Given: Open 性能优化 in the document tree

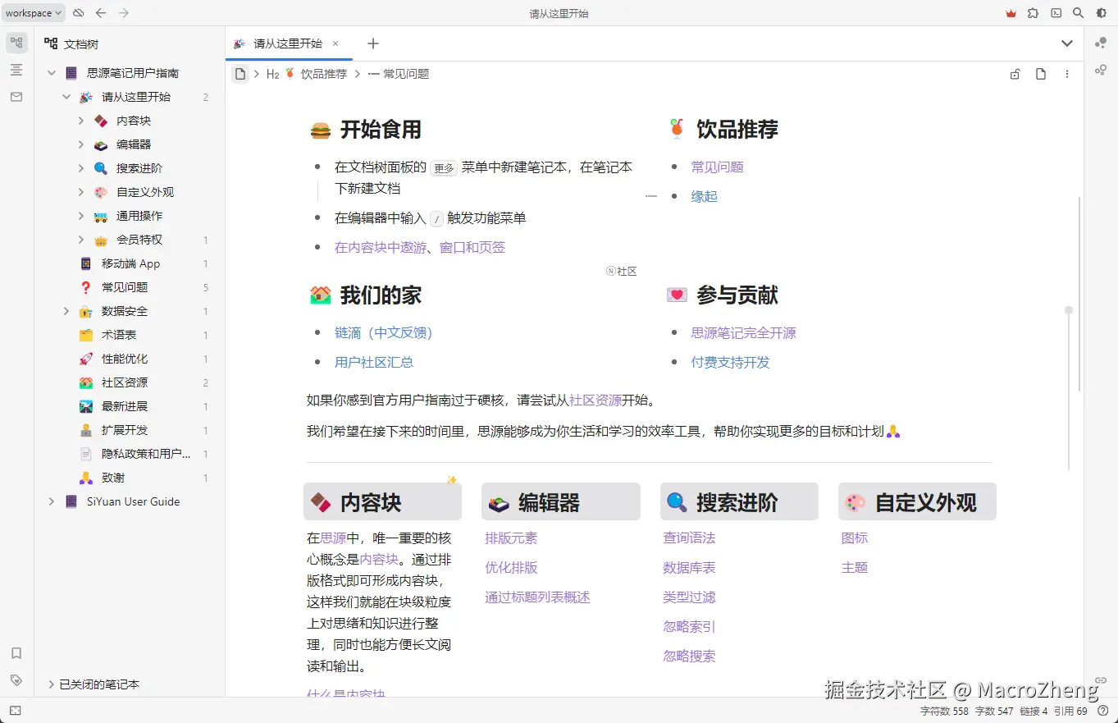Looking at the screenshot, I should tap(125, 359).
